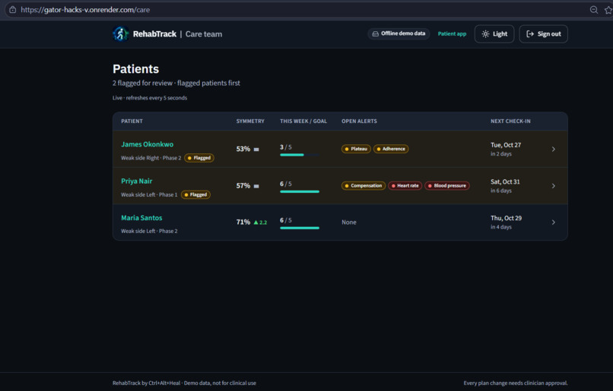Image resolution: width=613 pixels, height=391 pixels.
Task: Expand Priya Nair row chevron
Action: point(553,186)
